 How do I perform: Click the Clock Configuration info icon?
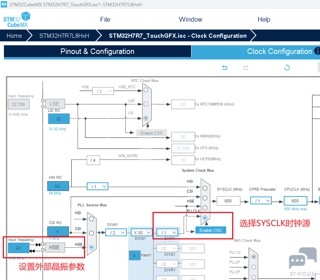click(x=317, y=51)
